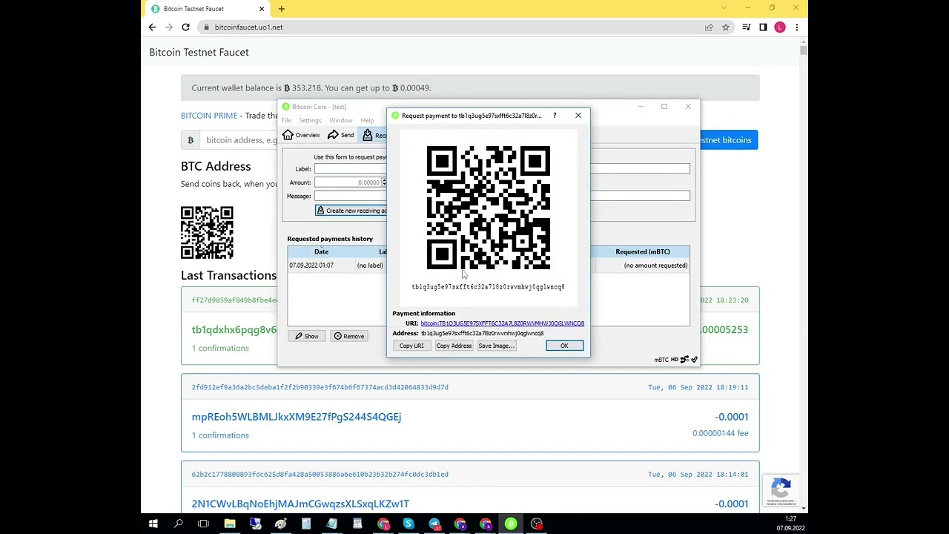Open the Chrome profile avatar L
The image size is (949, 534).
click(x=780, y=27)
